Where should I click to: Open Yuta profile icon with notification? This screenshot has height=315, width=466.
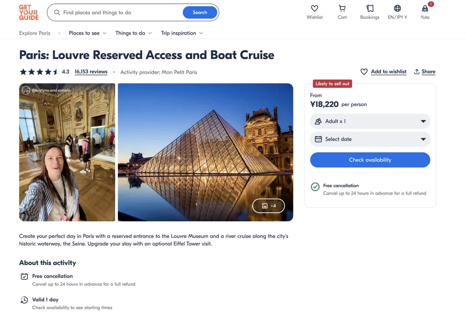click(425, 9)
